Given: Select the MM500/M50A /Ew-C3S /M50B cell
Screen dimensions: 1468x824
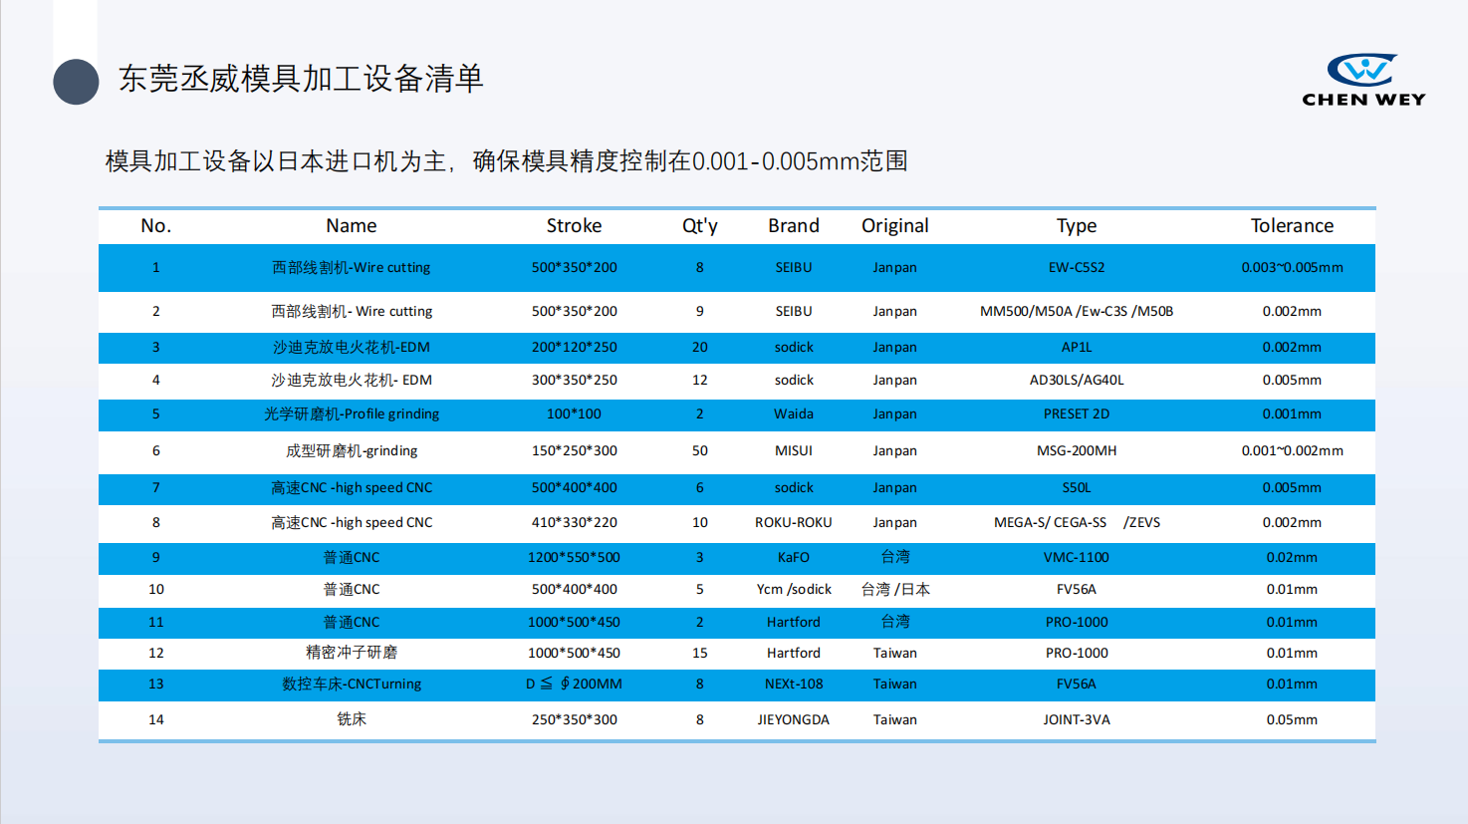Looking at the screenshot, I should pyautogui.click(x=1077, y=312).
